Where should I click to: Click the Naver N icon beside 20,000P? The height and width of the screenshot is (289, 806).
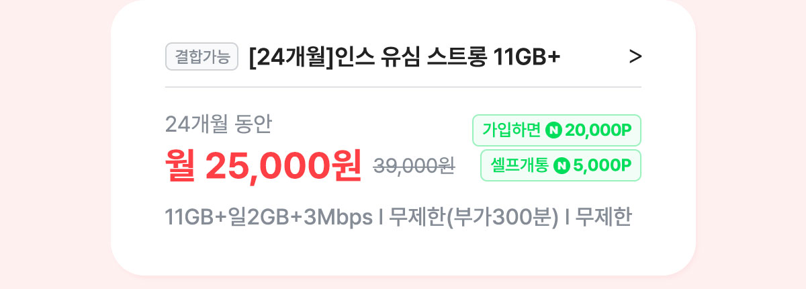point(553,130)
